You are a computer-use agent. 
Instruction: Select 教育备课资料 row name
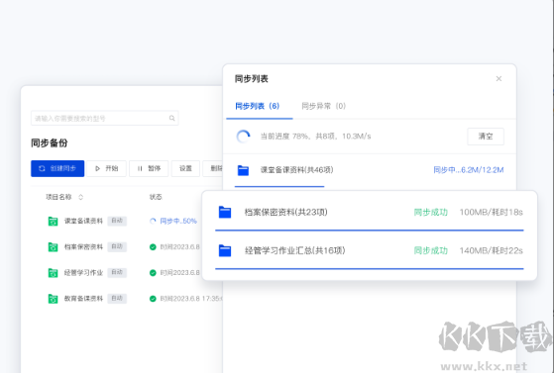click(83, 299)
